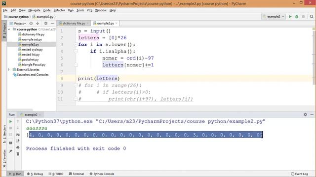The height and width of the screenshot is (177, 316).
Task: Select example2.py in project tree
Action: 31,45
